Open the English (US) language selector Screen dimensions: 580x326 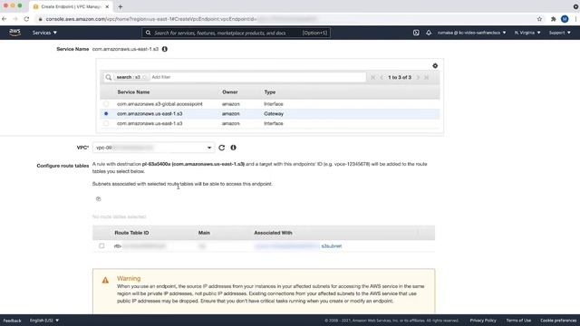[44, 321]
